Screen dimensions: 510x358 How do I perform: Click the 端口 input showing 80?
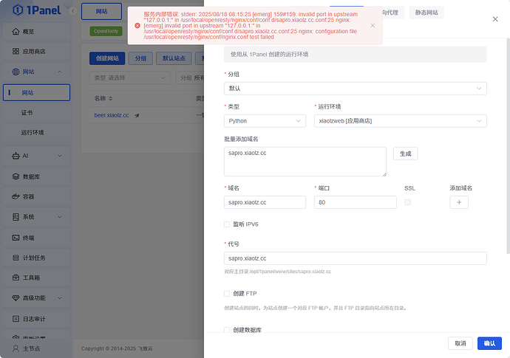coord(356,202)
